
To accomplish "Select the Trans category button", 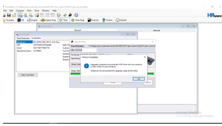I will [64, 20].
